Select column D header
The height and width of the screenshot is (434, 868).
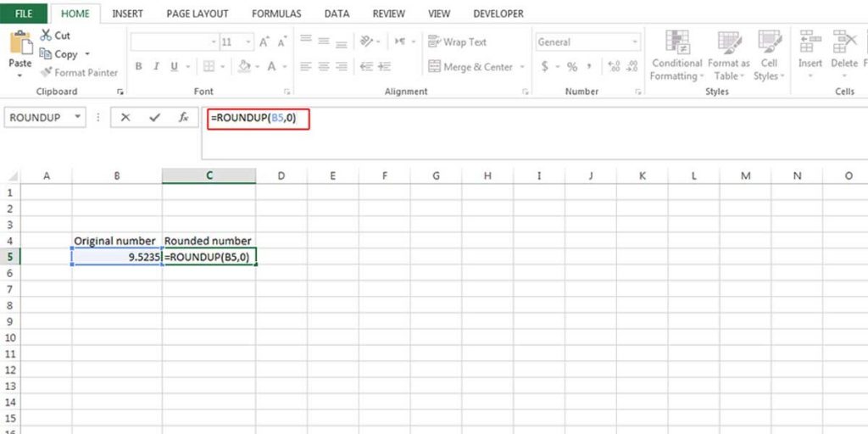[281, 175]
